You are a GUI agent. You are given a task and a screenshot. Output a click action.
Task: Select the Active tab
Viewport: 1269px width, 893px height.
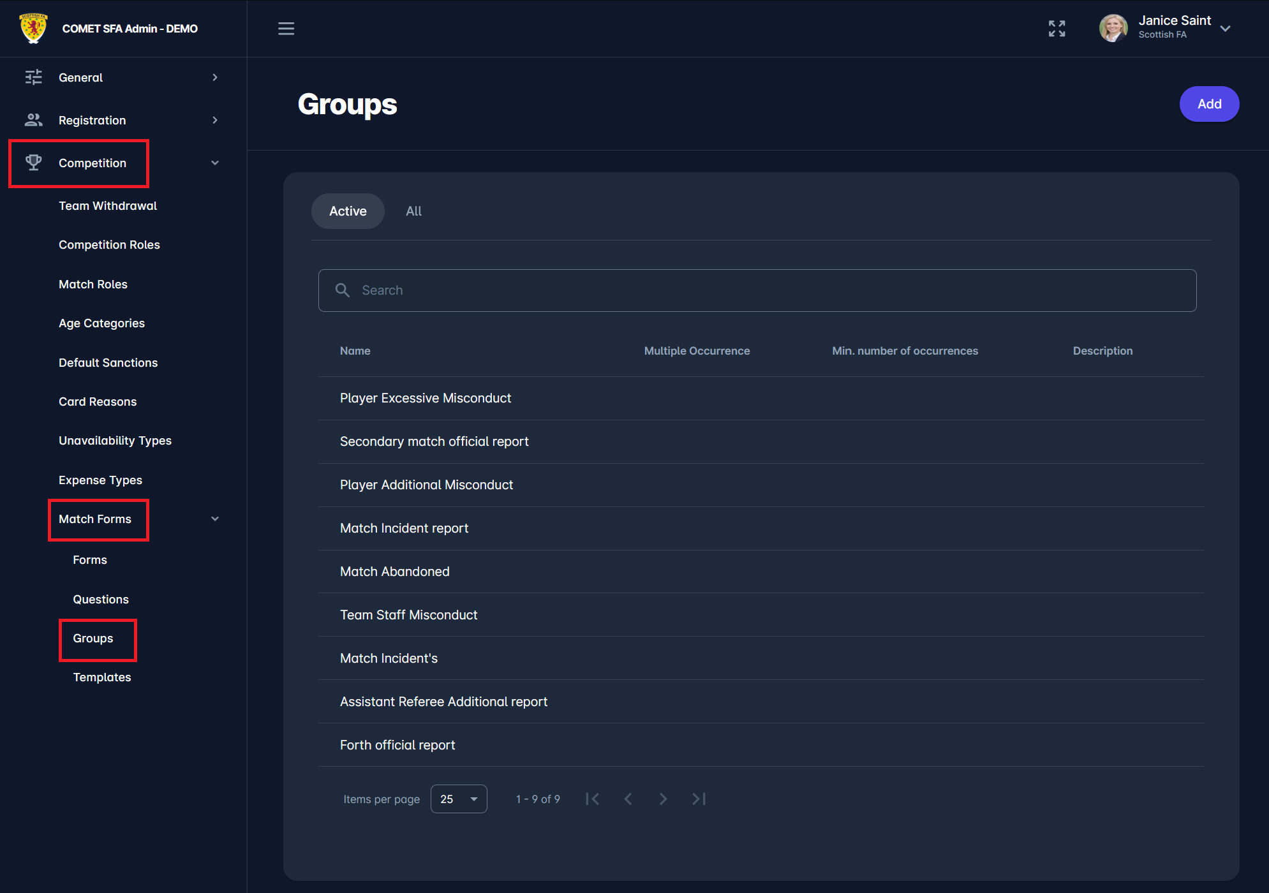click(x=348, y=211)
